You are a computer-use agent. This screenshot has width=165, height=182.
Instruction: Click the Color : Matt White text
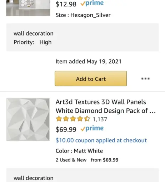(79, 151)
